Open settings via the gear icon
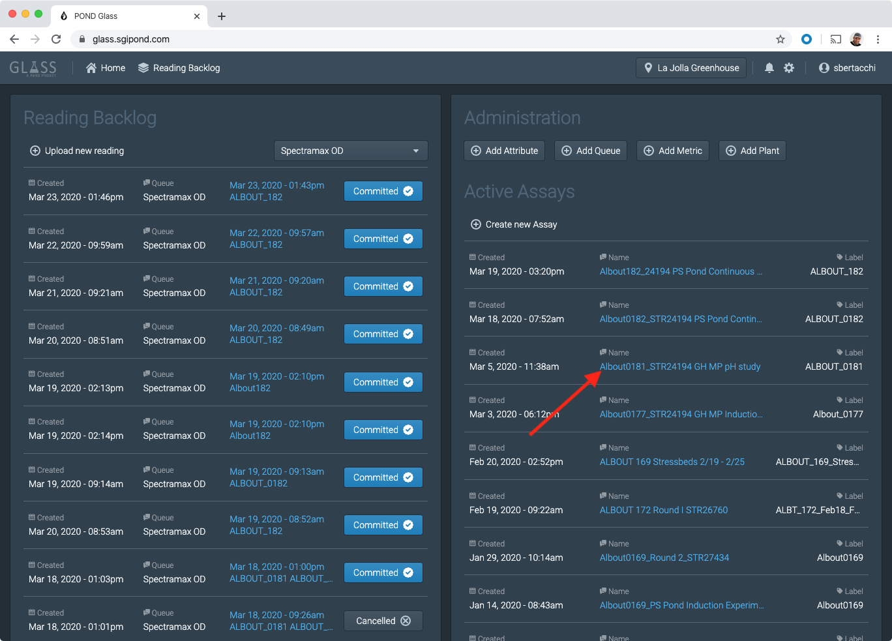 [789, 68]
